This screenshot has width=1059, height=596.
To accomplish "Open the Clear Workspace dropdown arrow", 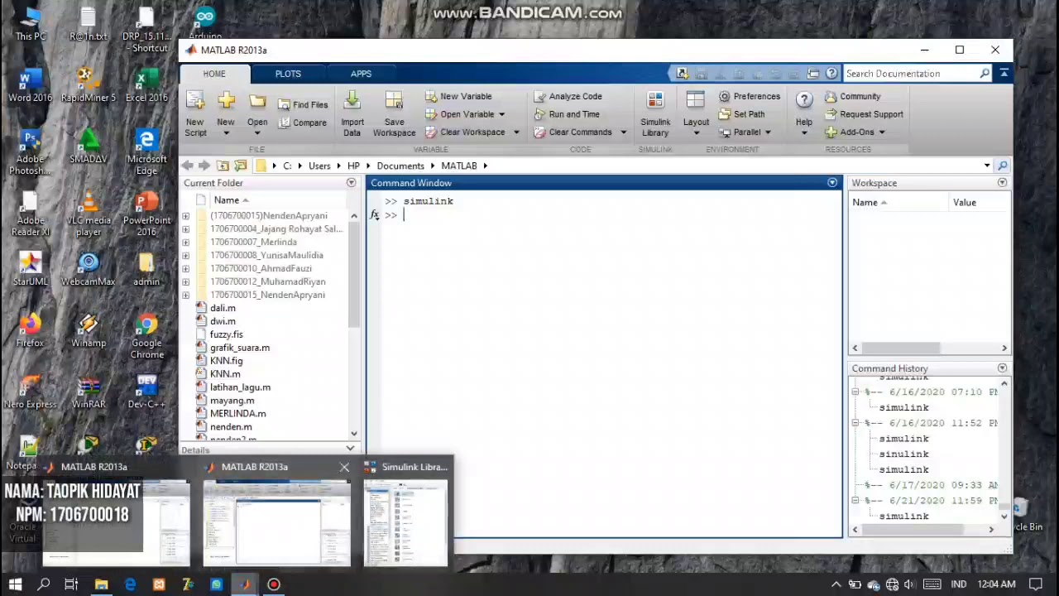I will click(x=516, y=132).
